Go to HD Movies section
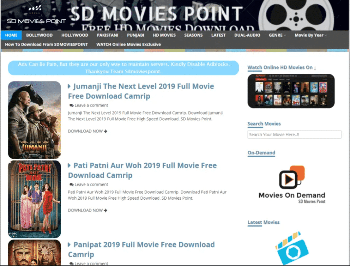 [x=164, y=35]
